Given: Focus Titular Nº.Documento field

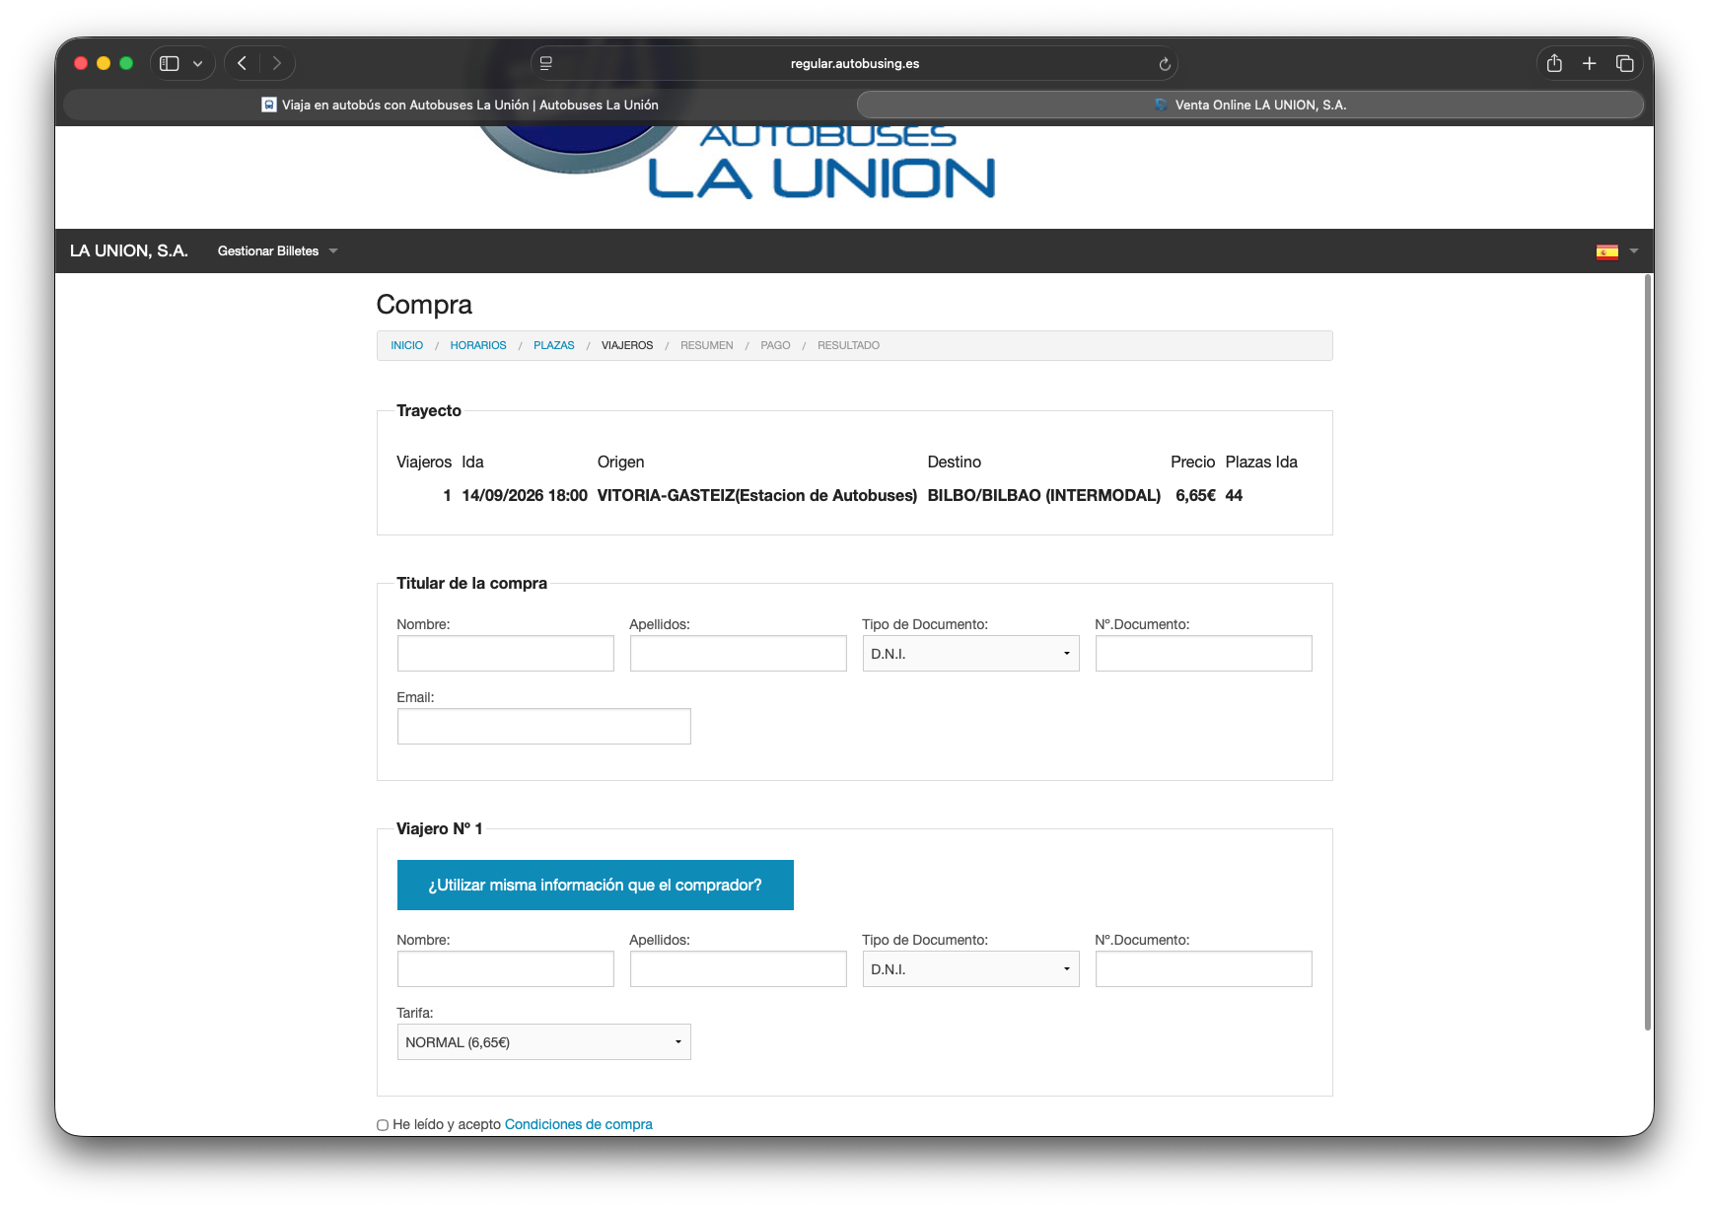Looking at the screenshot, I should coord(1203,653).
